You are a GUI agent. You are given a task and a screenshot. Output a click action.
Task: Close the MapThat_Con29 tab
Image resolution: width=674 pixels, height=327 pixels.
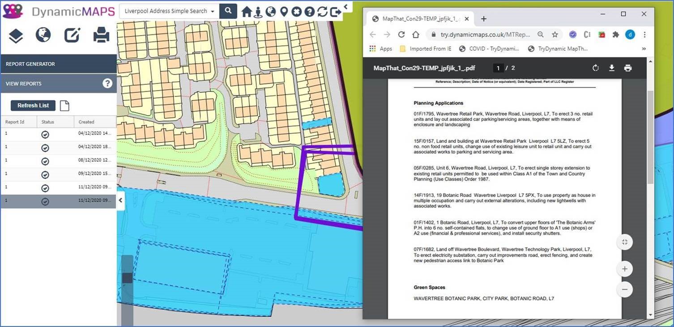click(x=467, y=19)
